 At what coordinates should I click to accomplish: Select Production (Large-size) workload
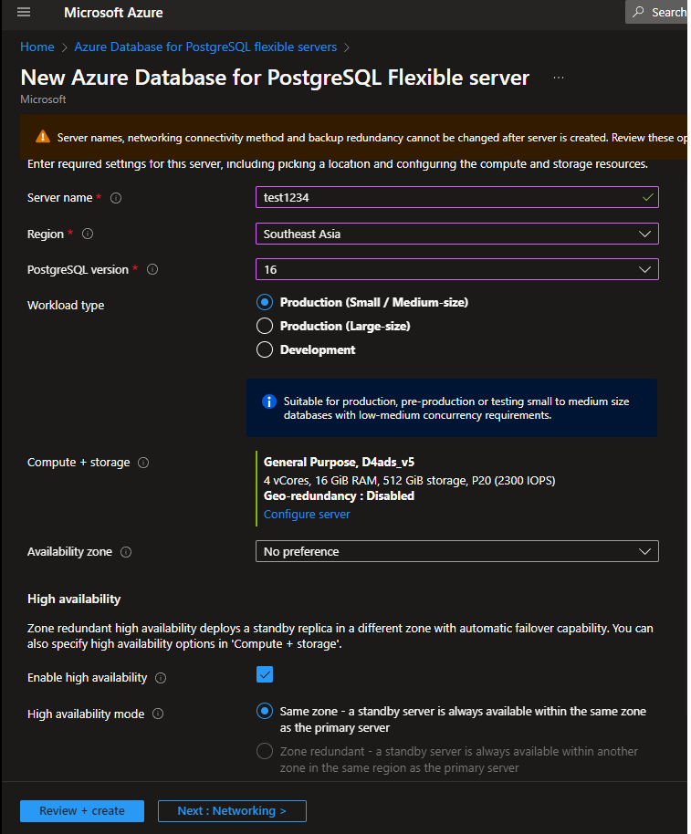point(265,326)
